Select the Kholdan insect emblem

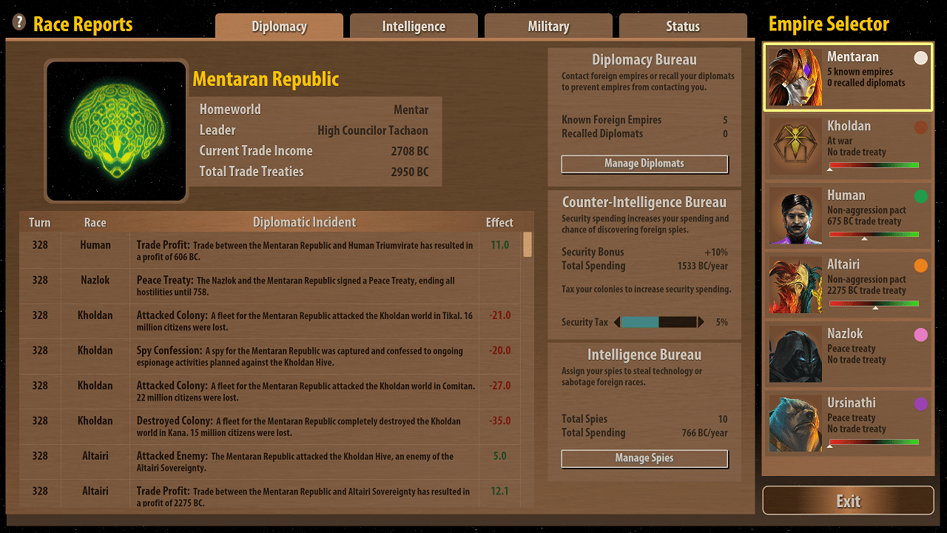[795, 146]
